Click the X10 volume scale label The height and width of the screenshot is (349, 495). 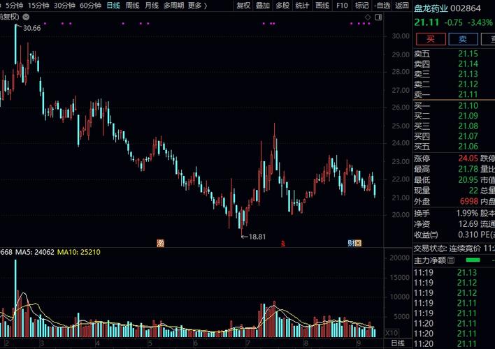pos(392,333)
